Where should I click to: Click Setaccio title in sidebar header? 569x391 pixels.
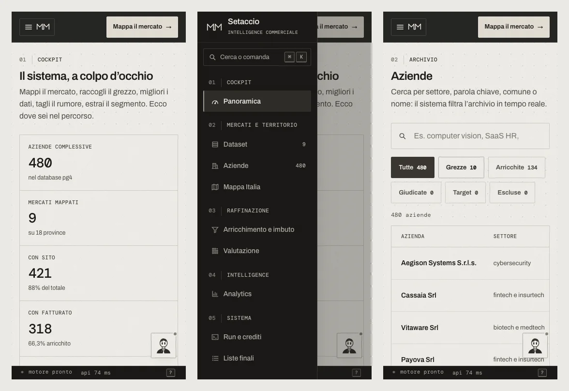[243, 21]
